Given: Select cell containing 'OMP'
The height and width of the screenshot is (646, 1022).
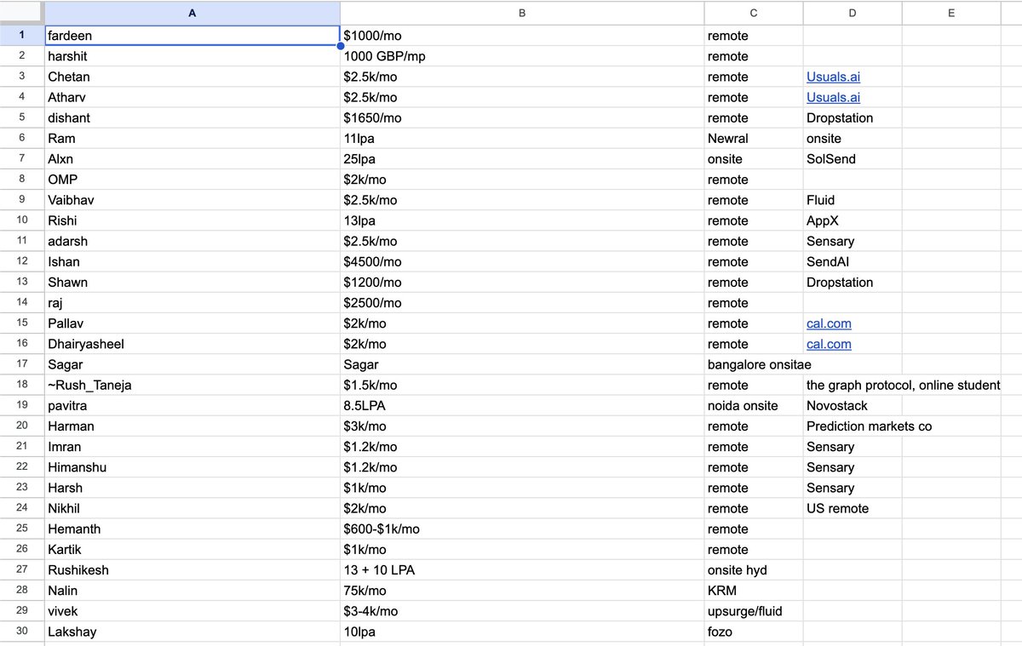Looking at the screenshot, I should (x=192, y=180).
